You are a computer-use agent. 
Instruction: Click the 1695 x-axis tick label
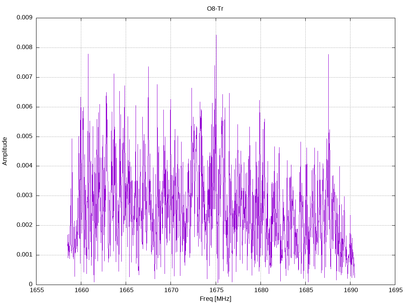click(396, 290)
